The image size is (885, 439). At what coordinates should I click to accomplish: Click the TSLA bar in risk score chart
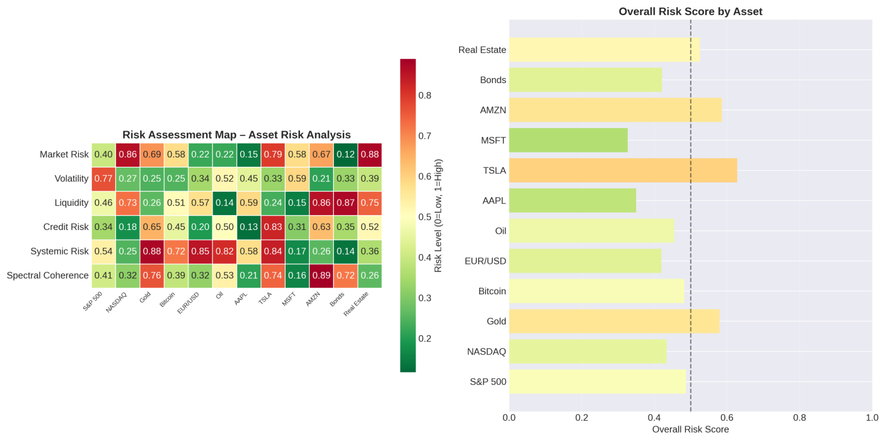click(x=623, y=170)
